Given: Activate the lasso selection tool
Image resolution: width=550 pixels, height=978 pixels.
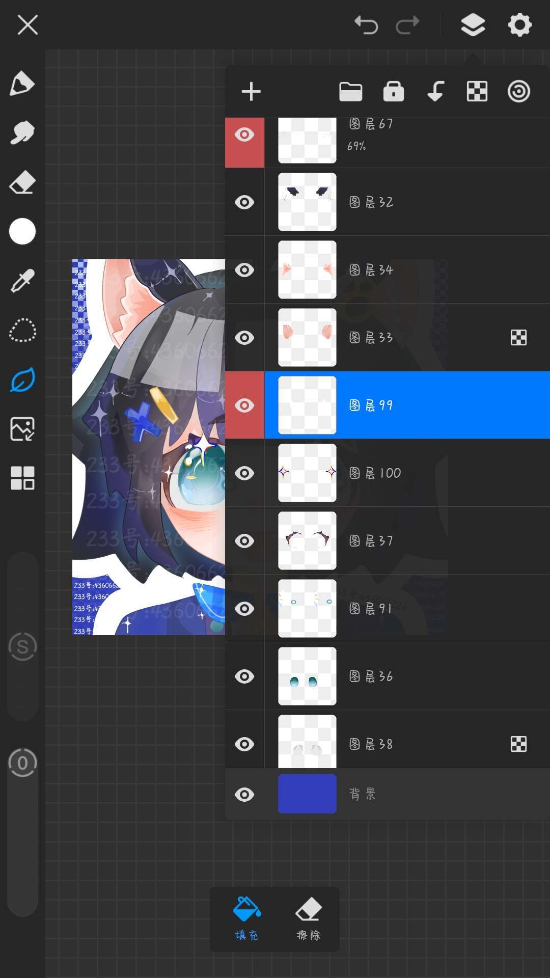Looking at the screenshot, I should pos(22,330).
